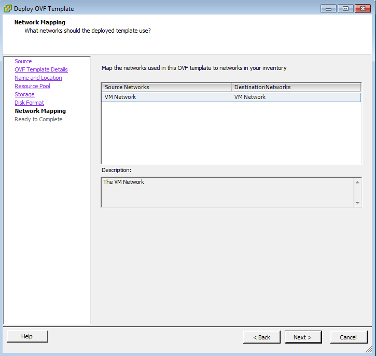
Task: Close the Deploy OVF Template window
Action: (363, 9)
